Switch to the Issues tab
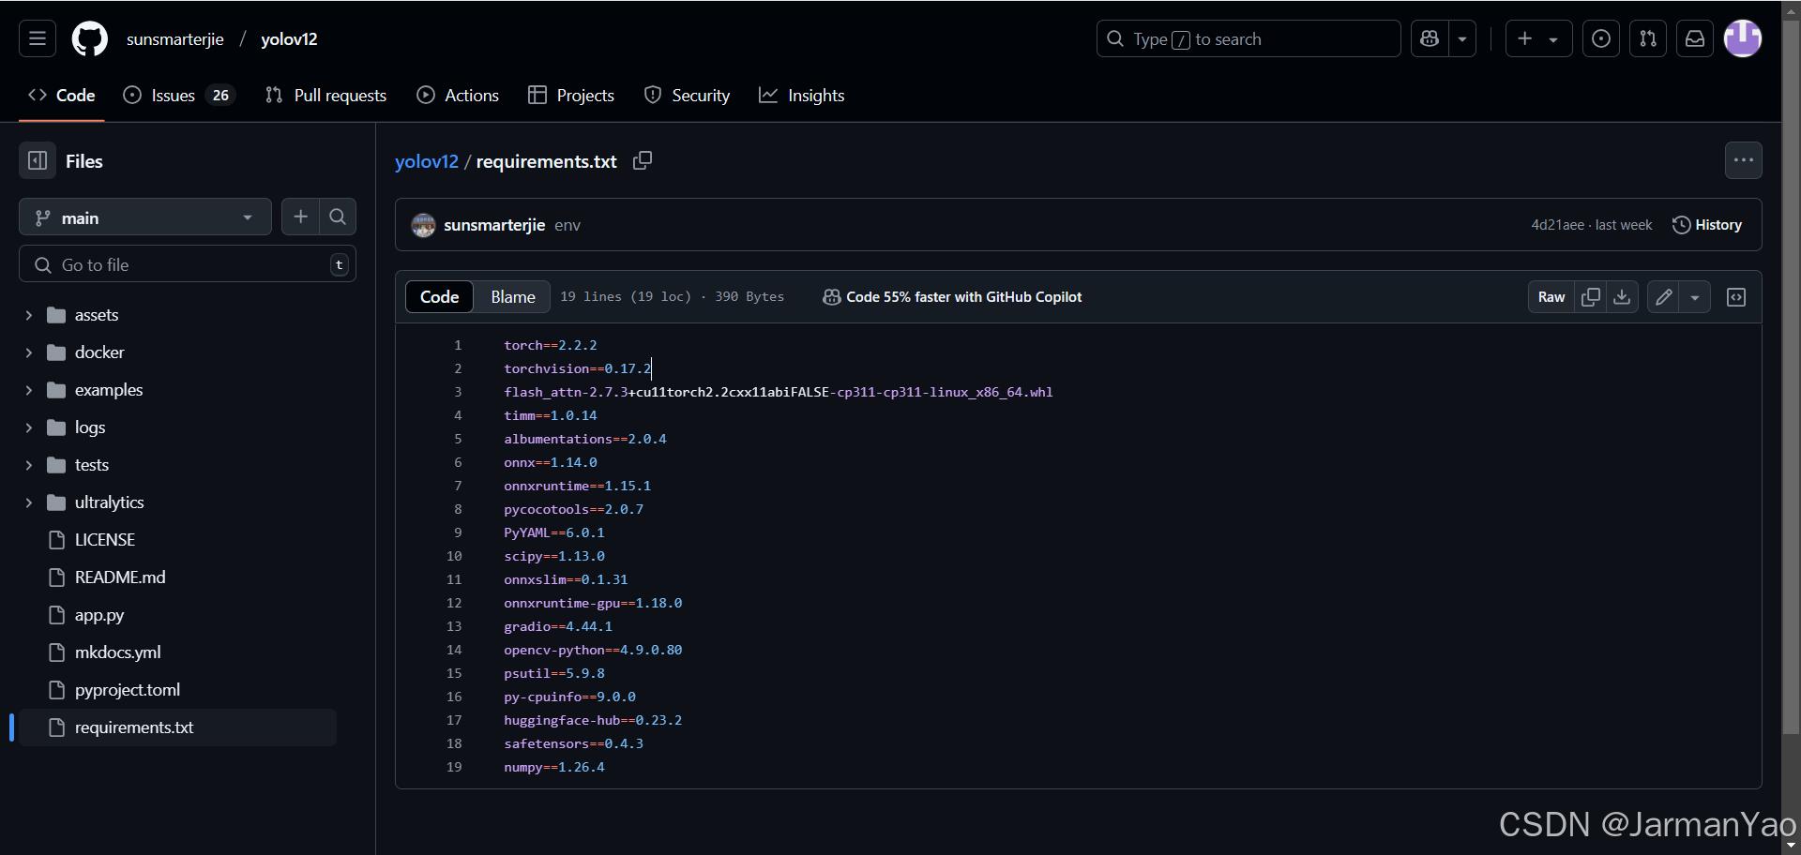The height and width of the screenshot is (855, 1801). [179, 95]
